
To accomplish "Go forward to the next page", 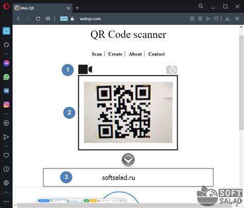I will 28,18.
